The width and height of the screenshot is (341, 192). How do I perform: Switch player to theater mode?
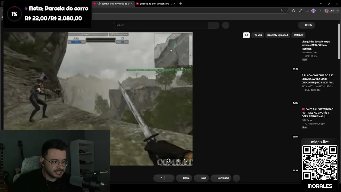[177, 161]
